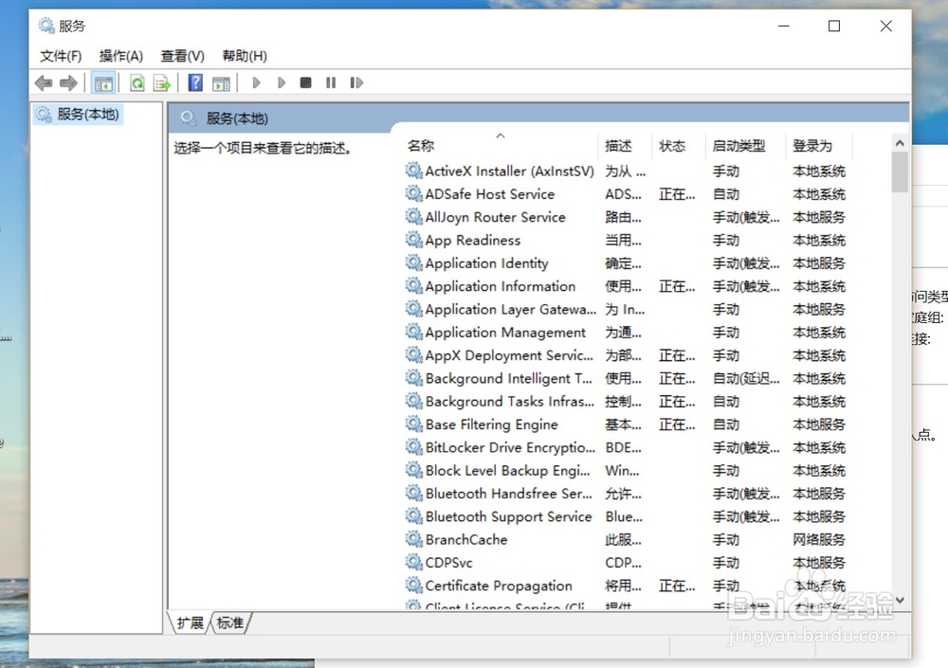Show the action pane
The image size is (948, 668).
tap(221, 82)
